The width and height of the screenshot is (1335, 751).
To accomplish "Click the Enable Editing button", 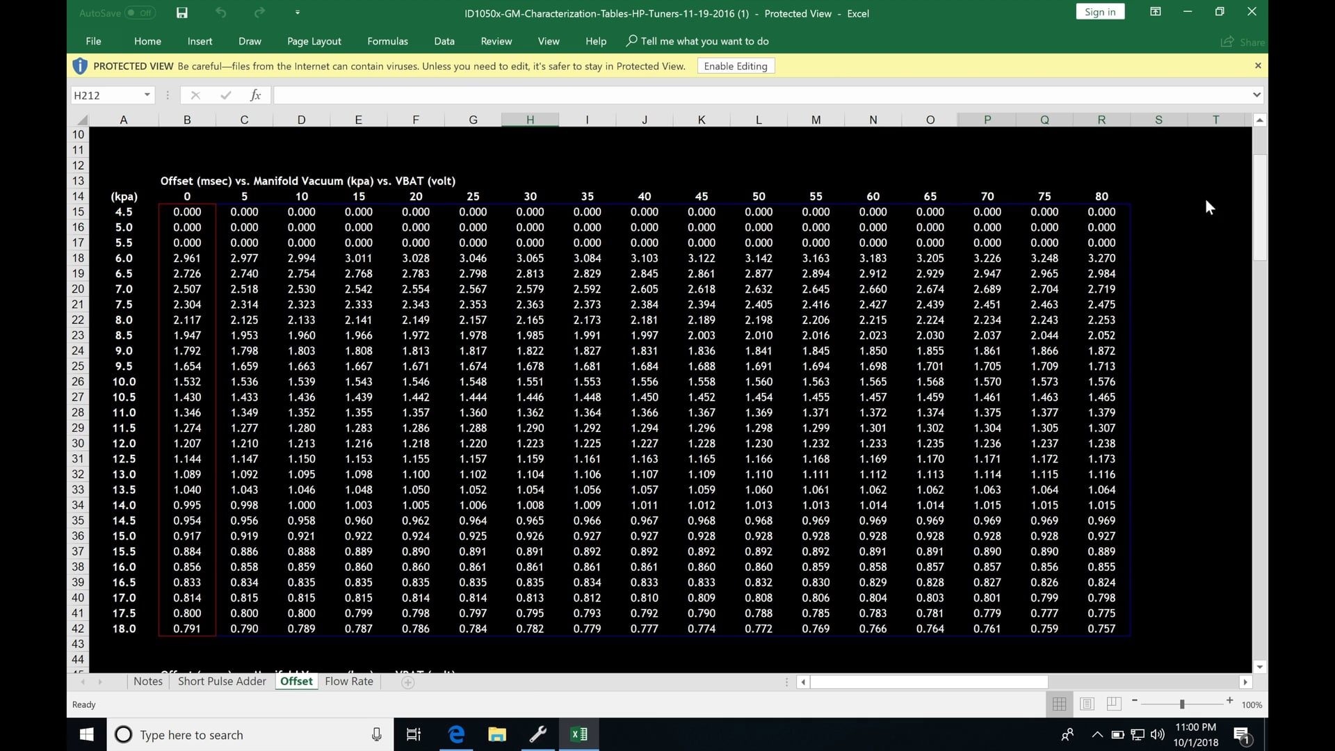I will point(735,65).
